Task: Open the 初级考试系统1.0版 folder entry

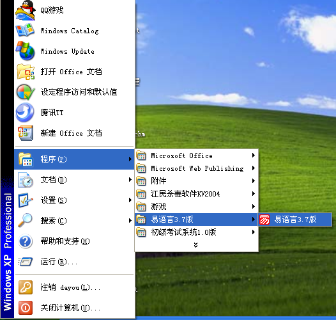Action: [x=196, y=232]
